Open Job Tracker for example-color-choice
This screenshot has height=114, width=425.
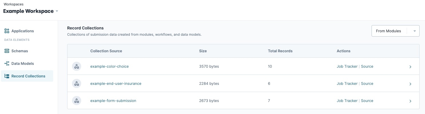click(x=347, y=66)
